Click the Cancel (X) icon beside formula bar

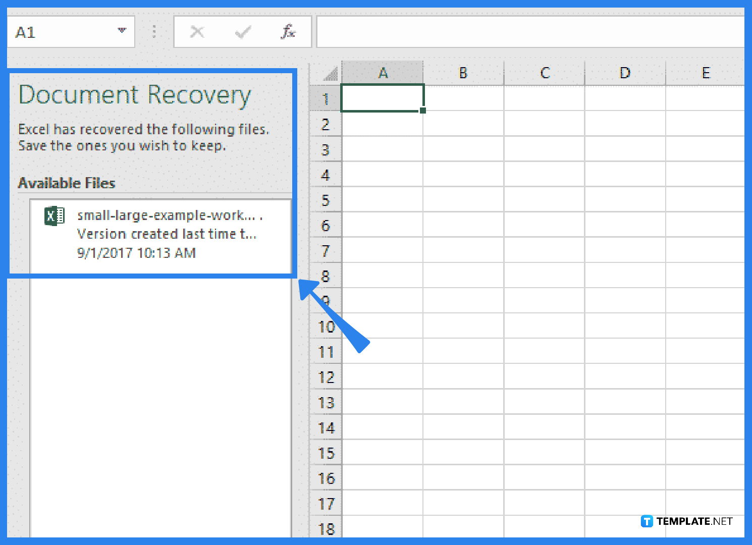tap(197, 31)
